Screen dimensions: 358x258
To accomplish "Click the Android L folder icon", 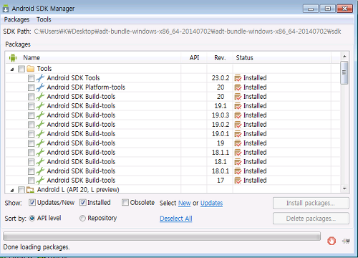I will tap(30, 190).
